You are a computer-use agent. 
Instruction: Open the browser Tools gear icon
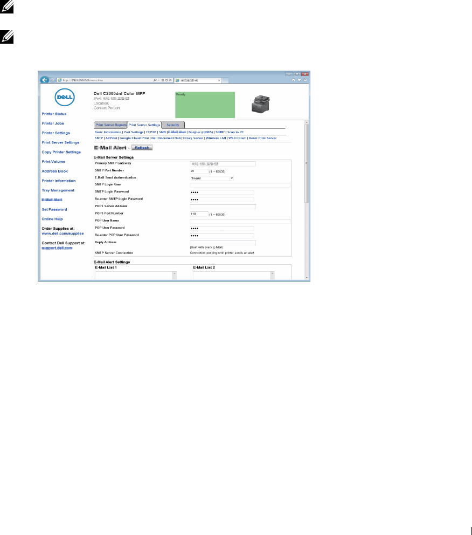(x=305, y=80)
